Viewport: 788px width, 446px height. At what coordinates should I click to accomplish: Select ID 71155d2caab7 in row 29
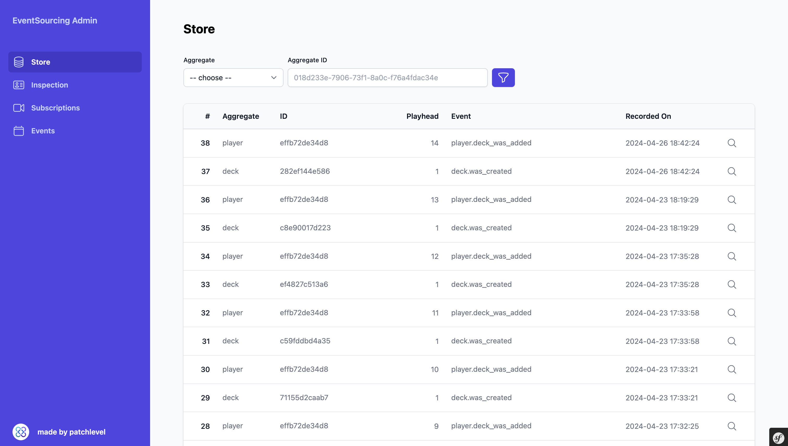tap(304, 398)
